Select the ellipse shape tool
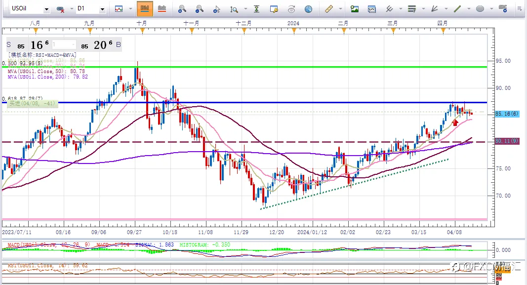 [480, 9]
